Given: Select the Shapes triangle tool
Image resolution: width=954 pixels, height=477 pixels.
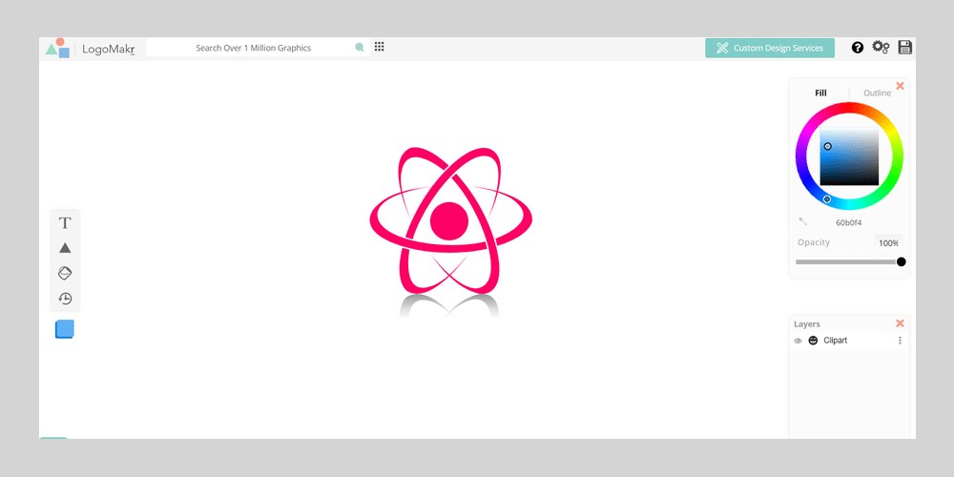Looking at the screenshot, I should tap(65, 248).
